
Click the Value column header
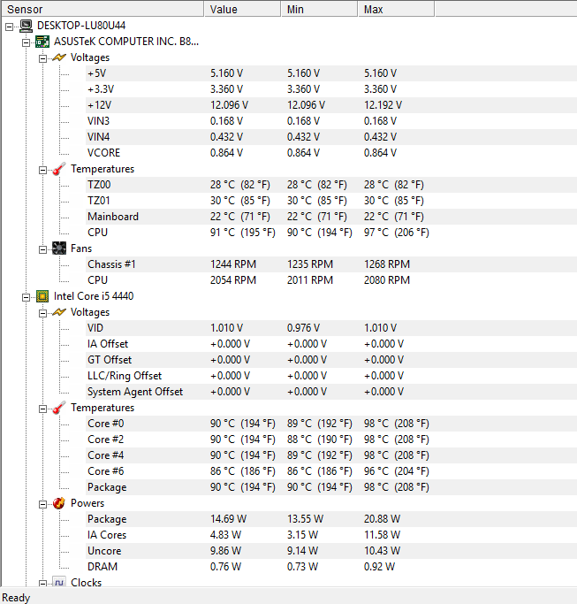(x=242, y=9)
